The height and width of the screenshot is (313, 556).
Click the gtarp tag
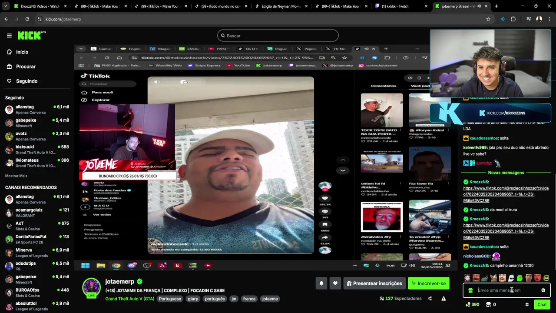tap(193, 299)
